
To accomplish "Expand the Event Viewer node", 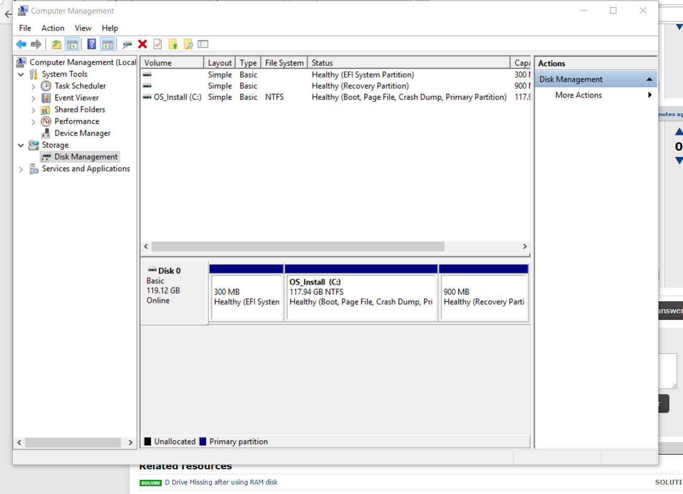I will (33, 98).
